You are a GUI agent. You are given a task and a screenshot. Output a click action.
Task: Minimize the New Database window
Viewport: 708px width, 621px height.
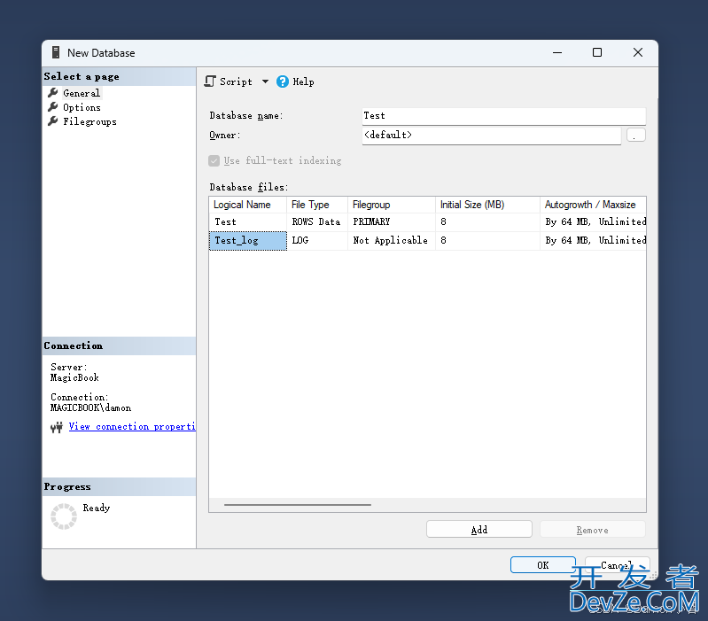pos(557,53)
